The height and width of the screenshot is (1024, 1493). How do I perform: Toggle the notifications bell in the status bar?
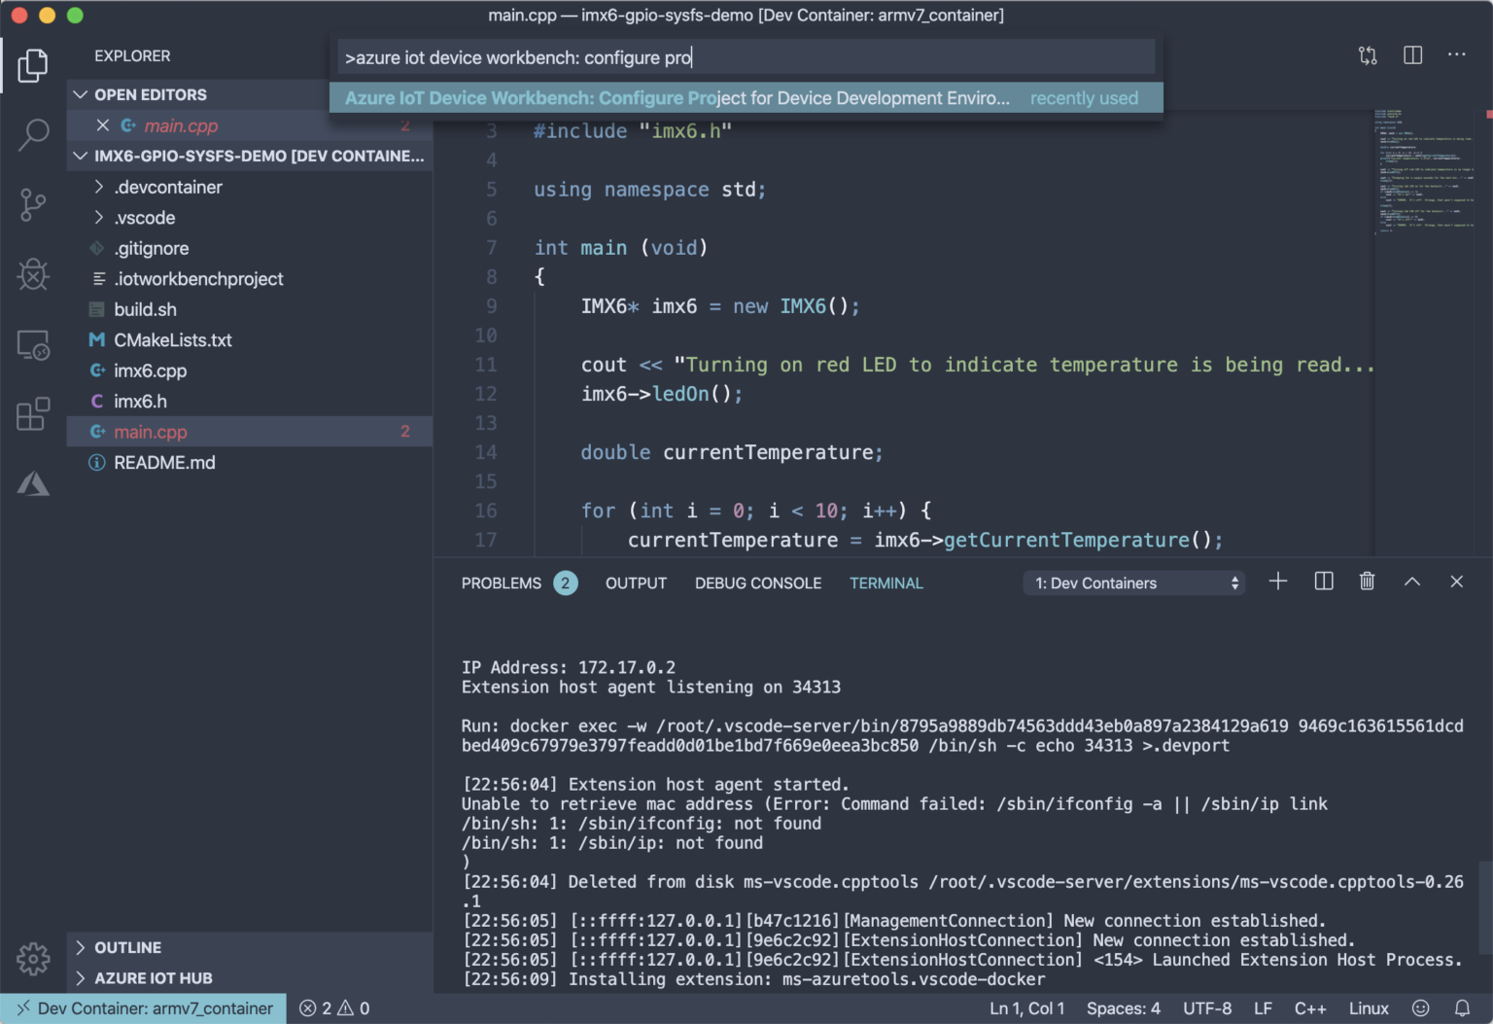tap(1462, 1008)
